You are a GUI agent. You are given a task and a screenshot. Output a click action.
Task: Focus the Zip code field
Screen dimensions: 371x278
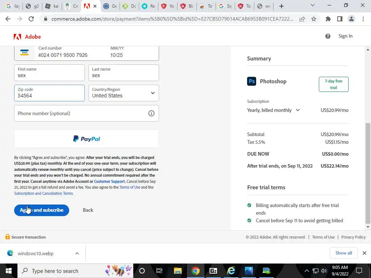click(x=49, y=93)
